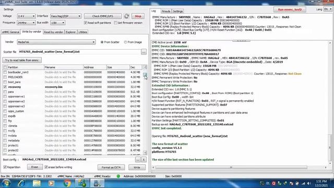Viewport: 334px width, 188px height.
Task: Open the Windows Start menu
Action: (x=6, y=183)
